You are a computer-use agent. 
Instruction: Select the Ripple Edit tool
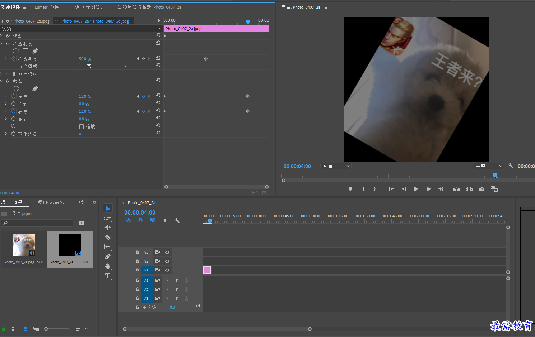(x=108, y=227)
